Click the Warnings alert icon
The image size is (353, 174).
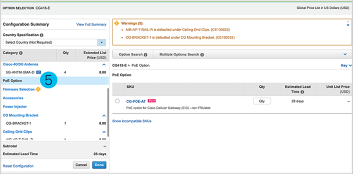coord(116,24)
